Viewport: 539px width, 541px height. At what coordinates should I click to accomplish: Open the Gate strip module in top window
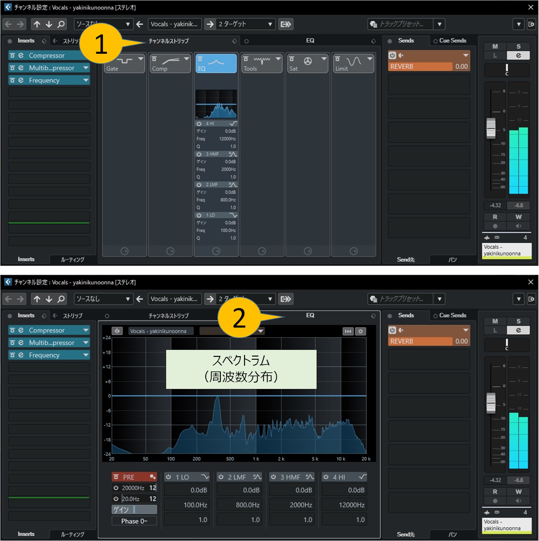124,63
